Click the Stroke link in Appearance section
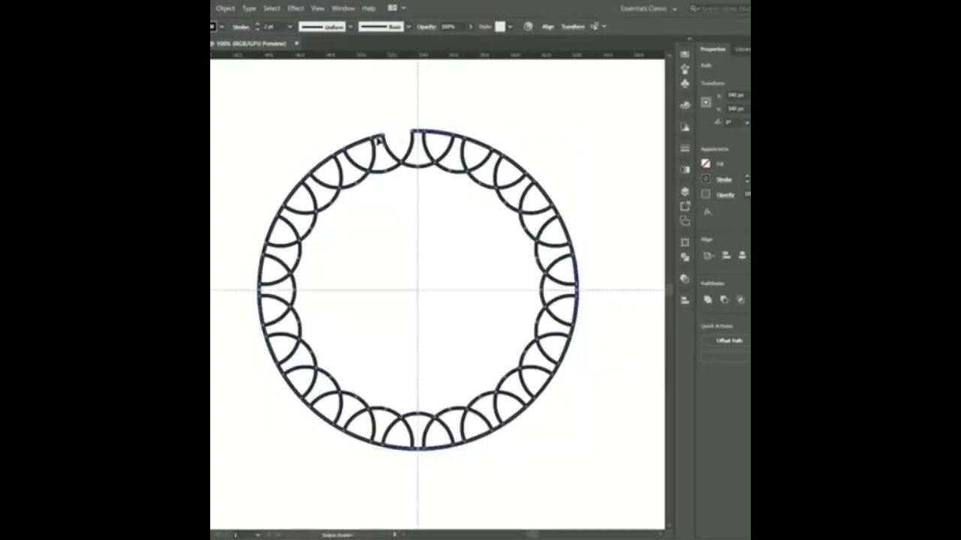This screenshot has height=540, width=961. click(724, 180)
